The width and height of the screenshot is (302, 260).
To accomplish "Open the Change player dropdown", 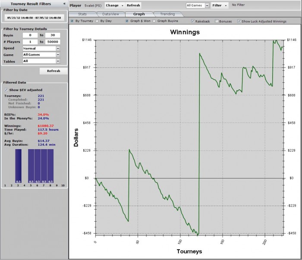I will coord(114,5).
